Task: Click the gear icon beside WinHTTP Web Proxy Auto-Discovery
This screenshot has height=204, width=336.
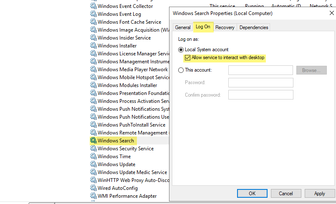Action: (x=93, y=180)
